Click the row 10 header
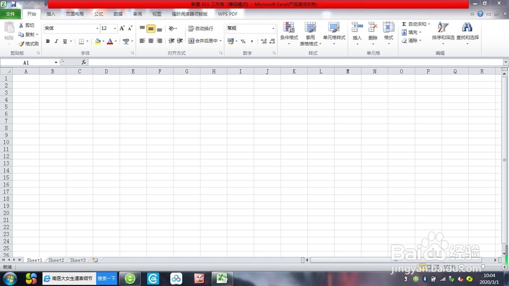The width and height of the screenshot is (509, 286). tap(6, 142)
